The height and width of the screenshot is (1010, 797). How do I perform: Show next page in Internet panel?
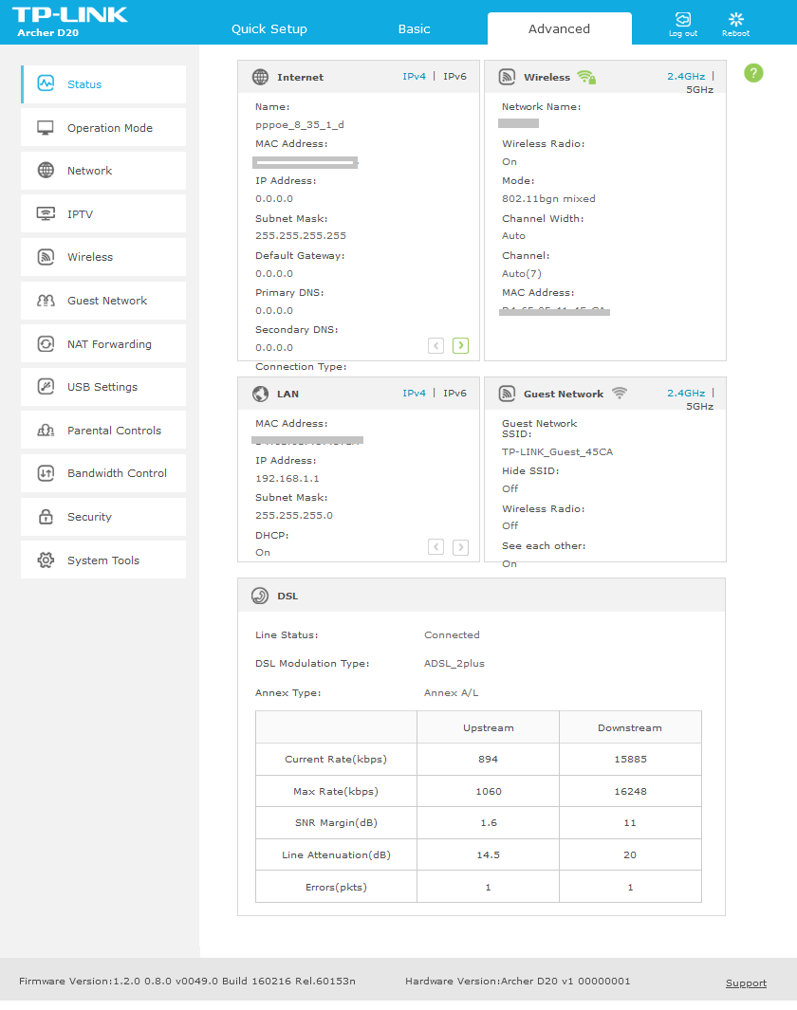pos(461,346)
